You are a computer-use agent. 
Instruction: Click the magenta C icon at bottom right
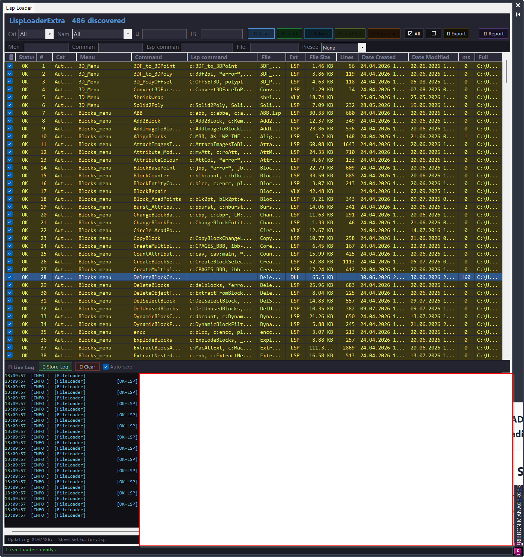tap(518, 551)
